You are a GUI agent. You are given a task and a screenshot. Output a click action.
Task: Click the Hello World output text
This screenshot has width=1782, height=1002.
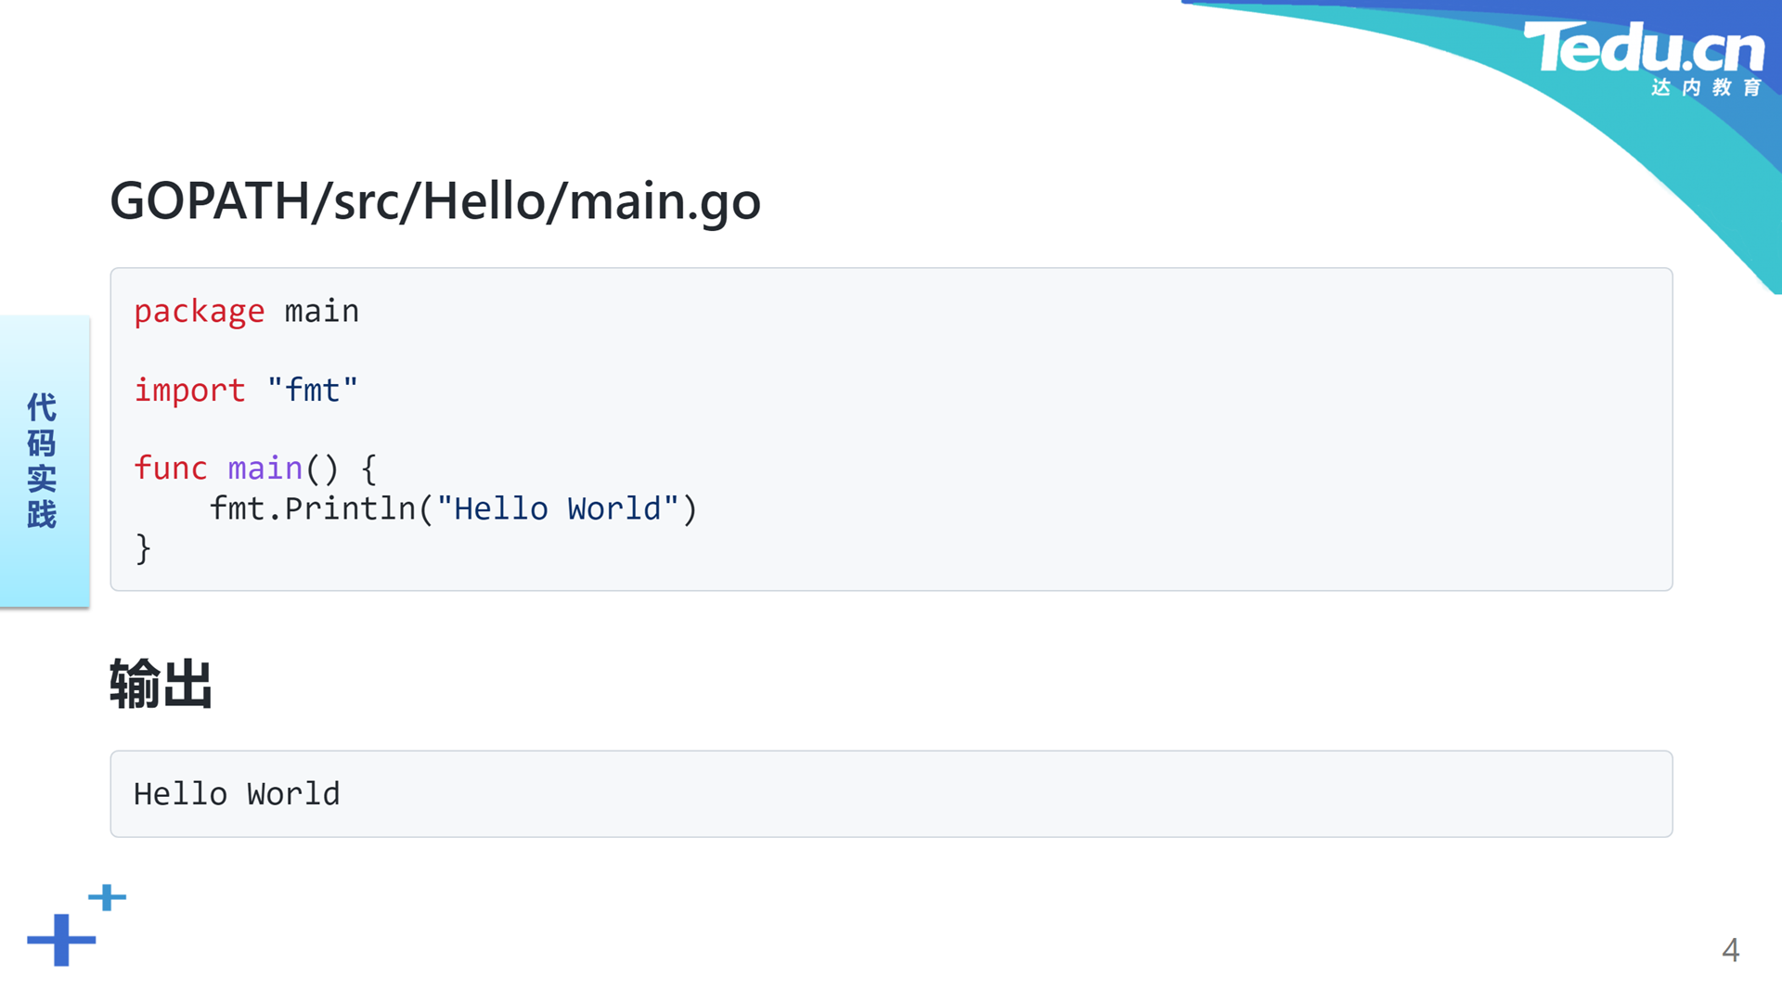click(x=237, y=794)
